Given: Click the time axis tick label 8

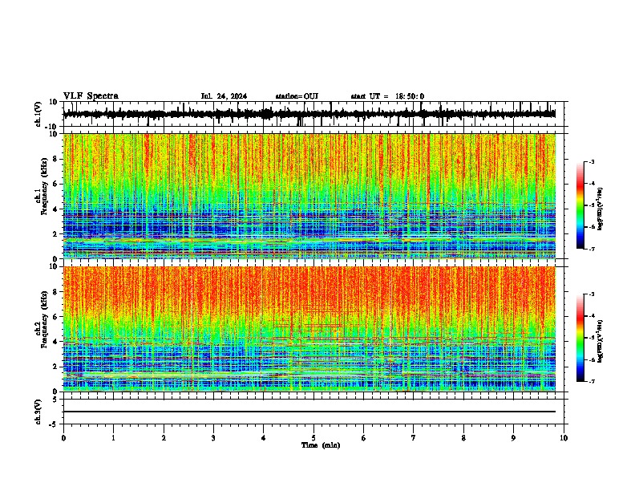Looking at the screenshot, I should point(463,438).
